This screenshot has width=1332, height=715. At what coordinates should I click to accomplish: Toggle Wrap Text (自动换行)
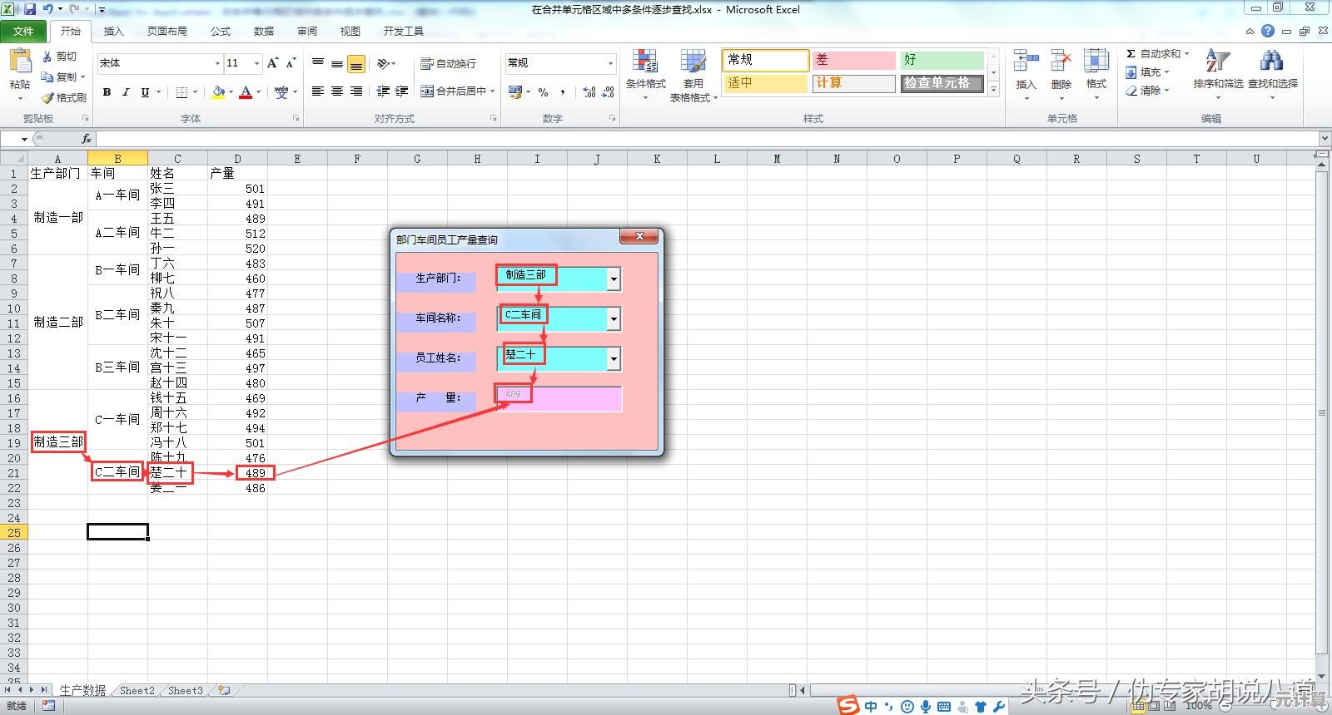click(427, 64)
